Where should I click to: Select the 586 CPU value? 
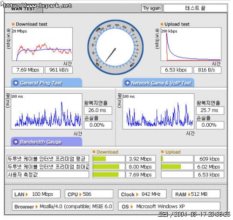coord(87,194)
